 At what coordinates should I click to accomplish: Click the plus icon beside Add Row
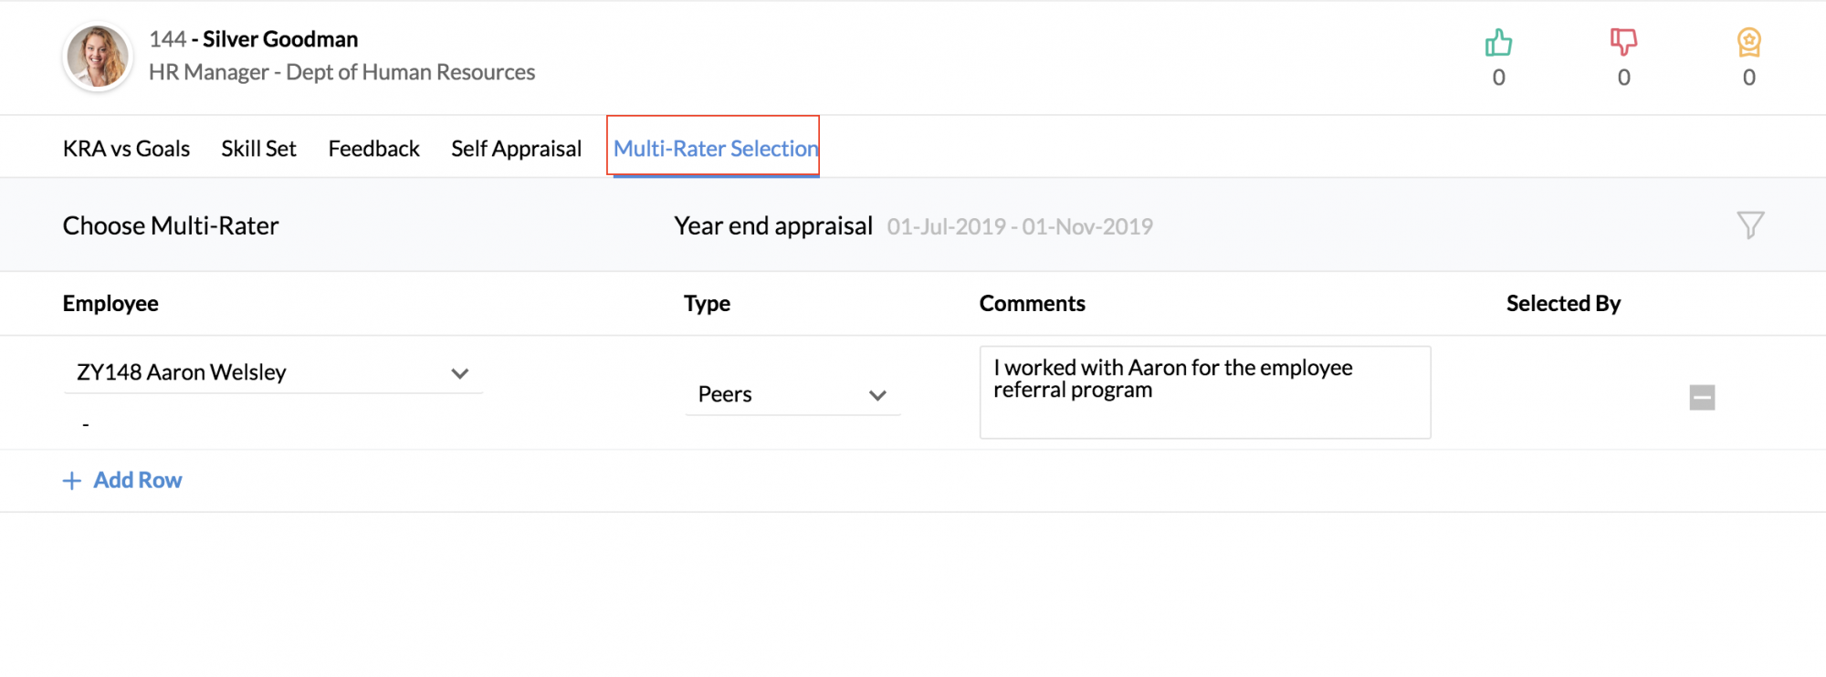(72, 481)
